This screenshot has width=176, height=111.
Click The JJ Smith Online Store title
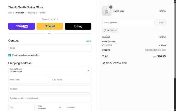coord(26,7)
